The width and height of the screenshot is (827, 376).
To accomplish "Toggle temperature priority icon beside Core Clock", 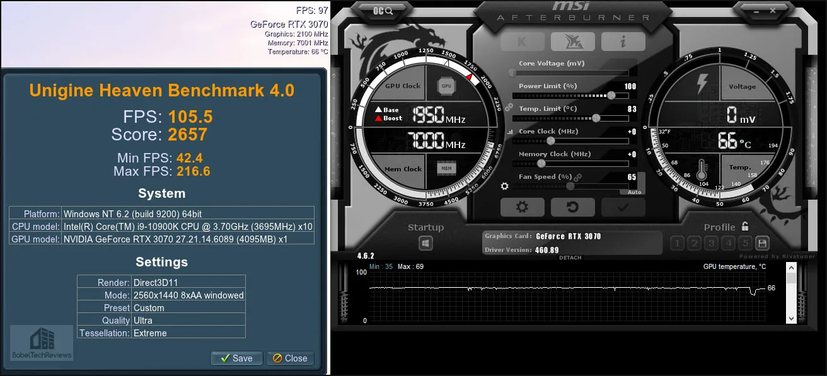I will coord(509,132).
